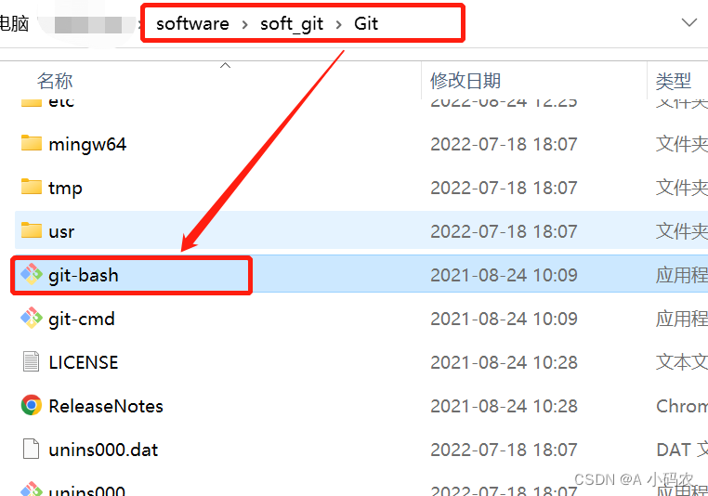Go to the soft_git breadcrumb folder
The height and width of the screenshot is (496, 708).
point(292,24)
